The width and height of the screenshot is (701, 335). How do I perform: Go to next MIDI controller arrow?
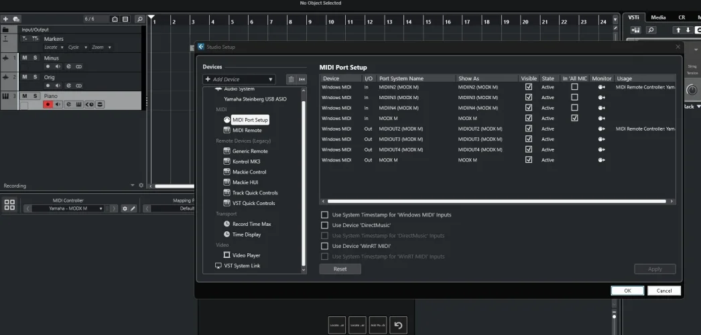click(114, 208)
